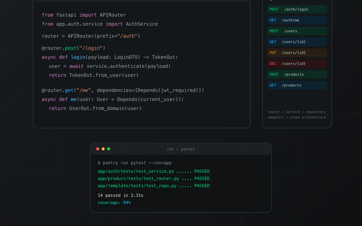Pick the DEL /users/{id} endpoint row
362x226 pixels.
pos(297,64)
